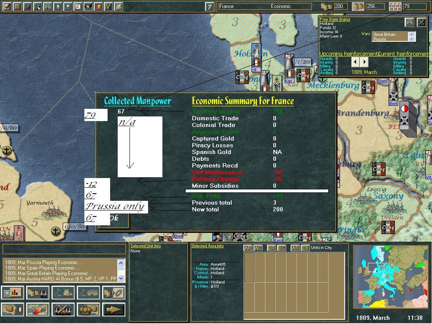Screen dimensions: 432x324
Task: Close the Free State Status panel
Action: tap(421, 22)
